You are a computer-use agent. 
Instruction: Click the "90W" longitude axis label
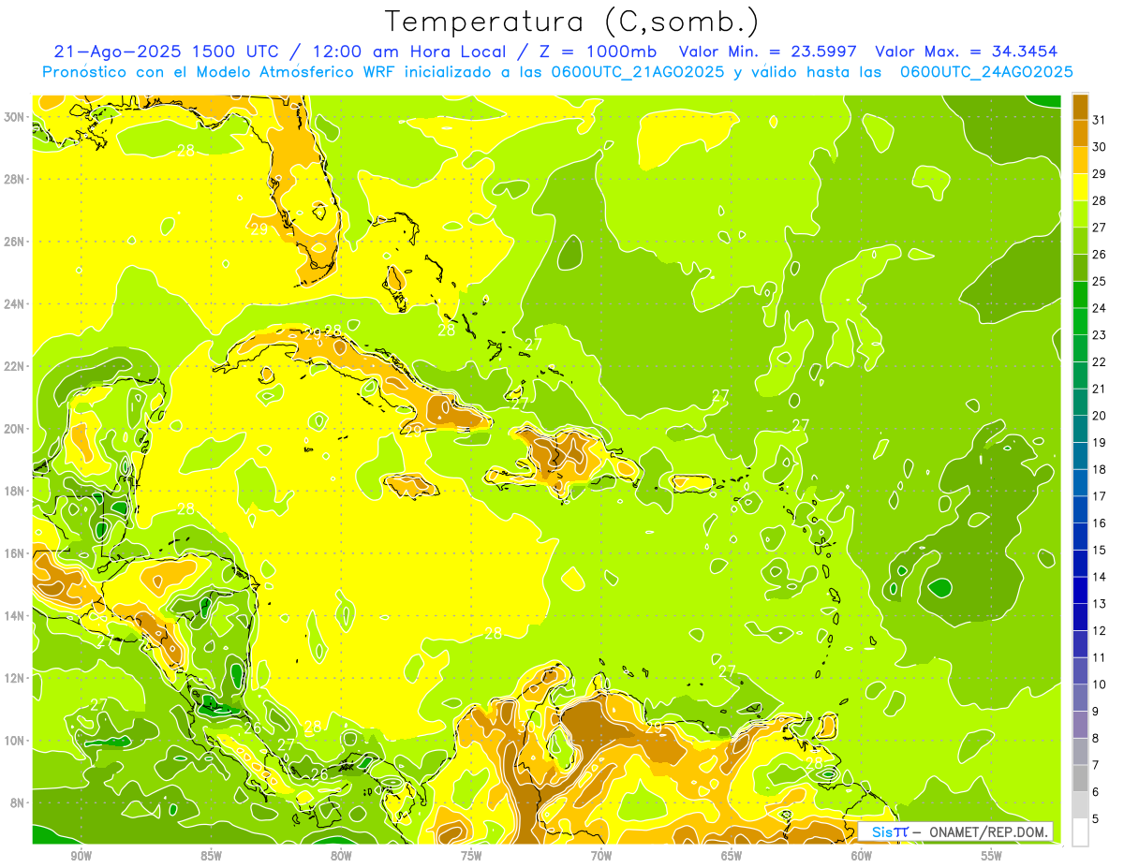81,856
